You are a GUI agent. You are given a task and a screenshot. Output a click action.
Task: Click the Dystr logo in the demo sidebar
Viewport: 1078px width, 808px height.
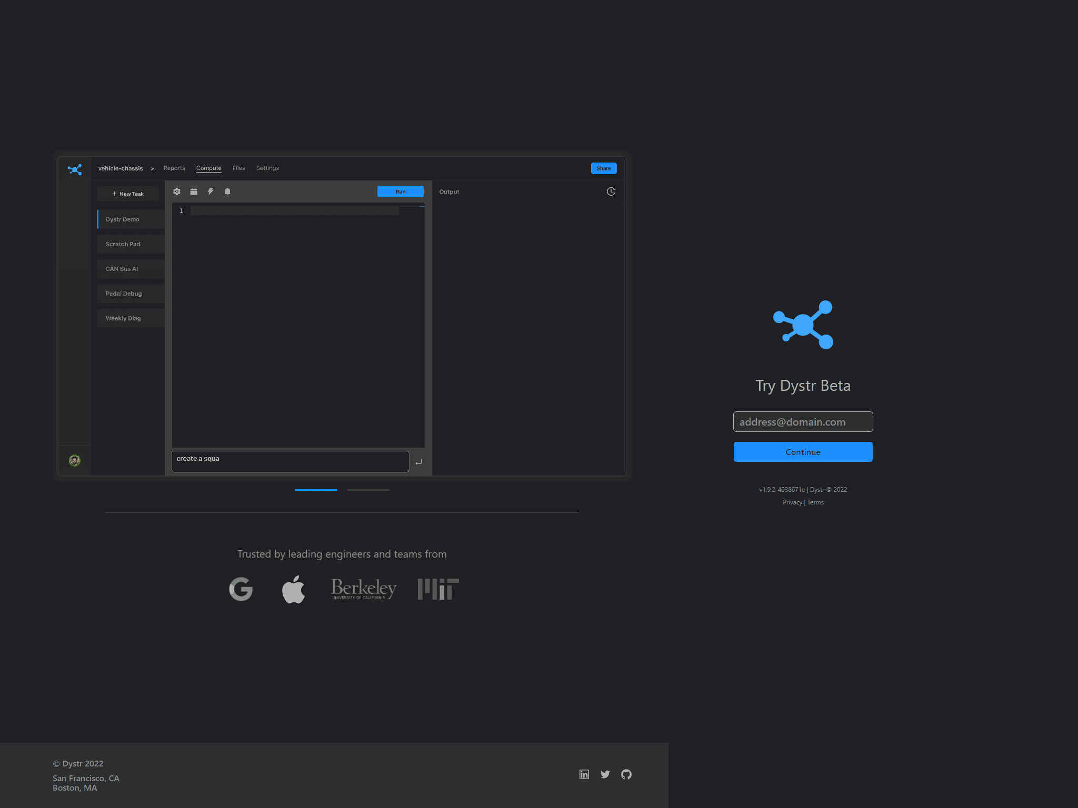click(x=75, y=169)
